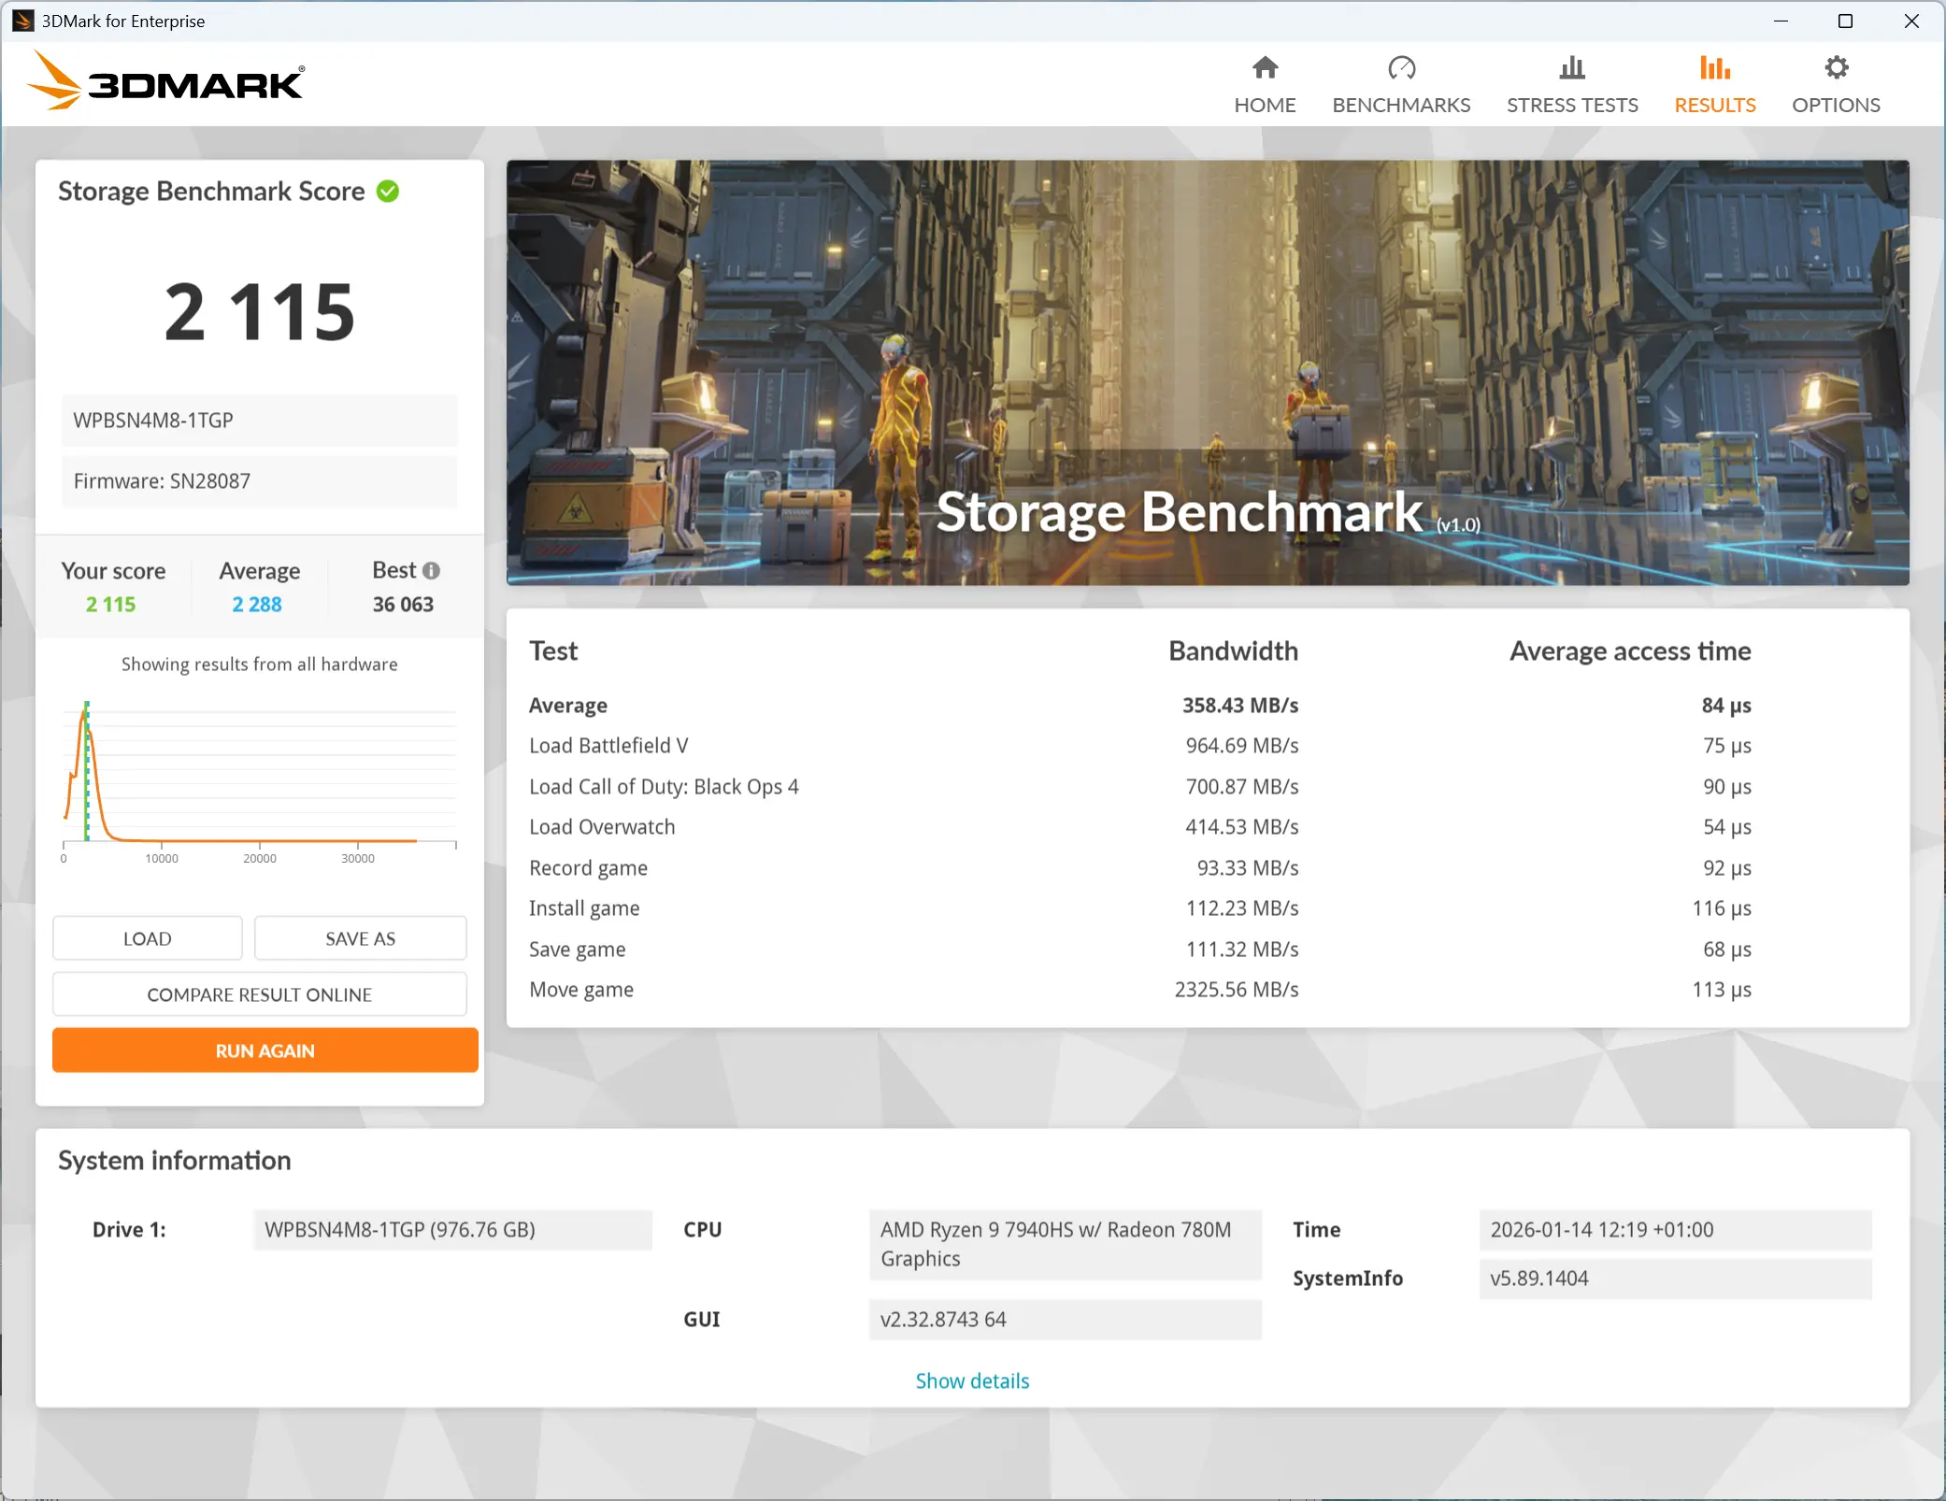The height and width of the screenshot is (1501, 1946).
Task: Click COMPARE RESULT ONLINE button
Action: [260, 994]
